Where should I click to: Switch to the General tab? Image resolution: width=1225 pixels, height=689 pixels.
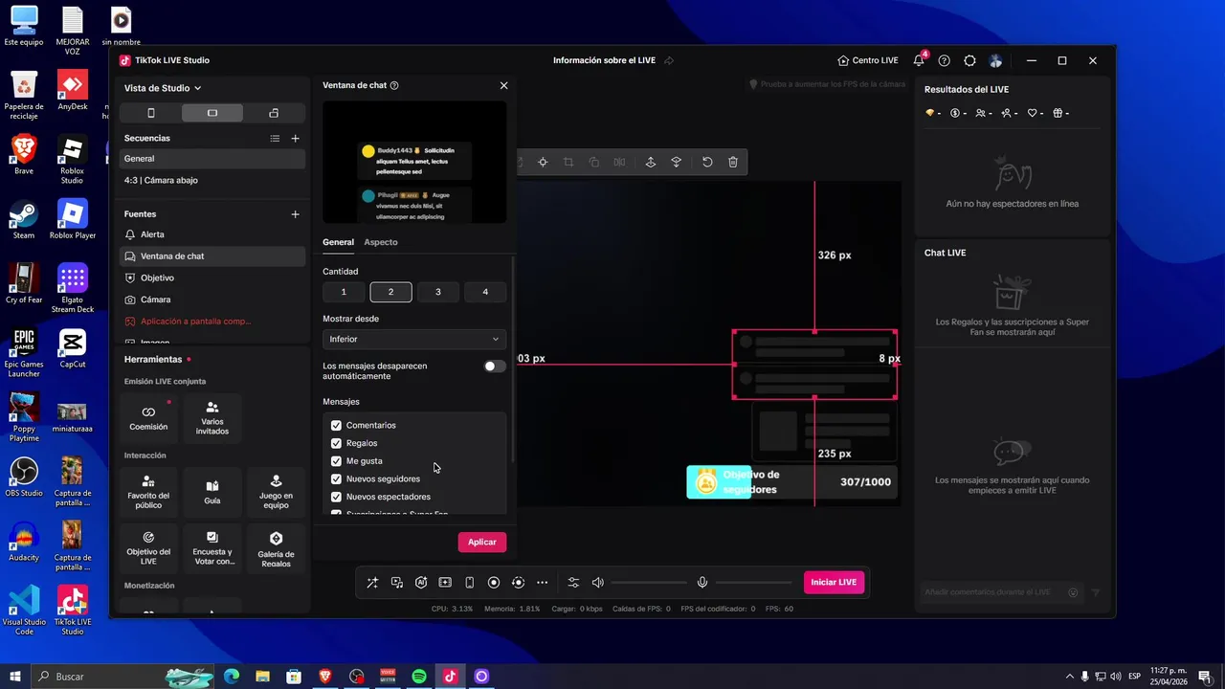click(x=338, y=242)
